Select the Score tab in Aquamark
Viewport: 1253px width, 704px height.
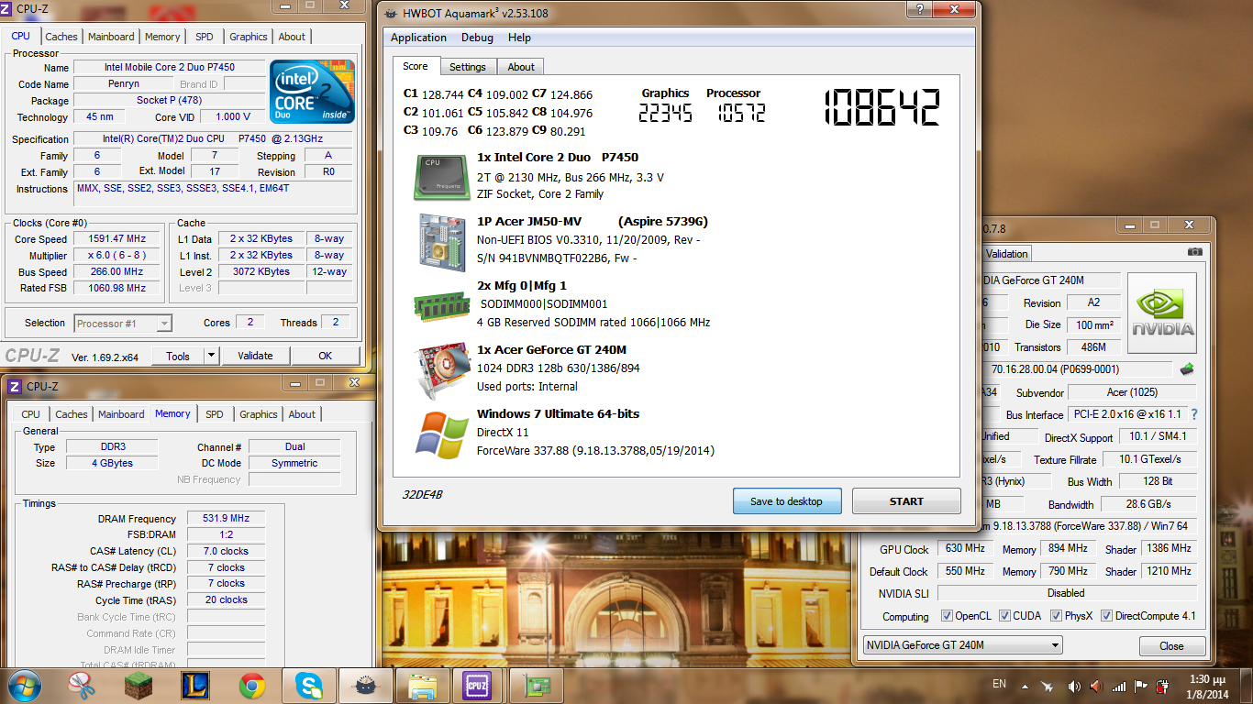[x=416, y=66]
